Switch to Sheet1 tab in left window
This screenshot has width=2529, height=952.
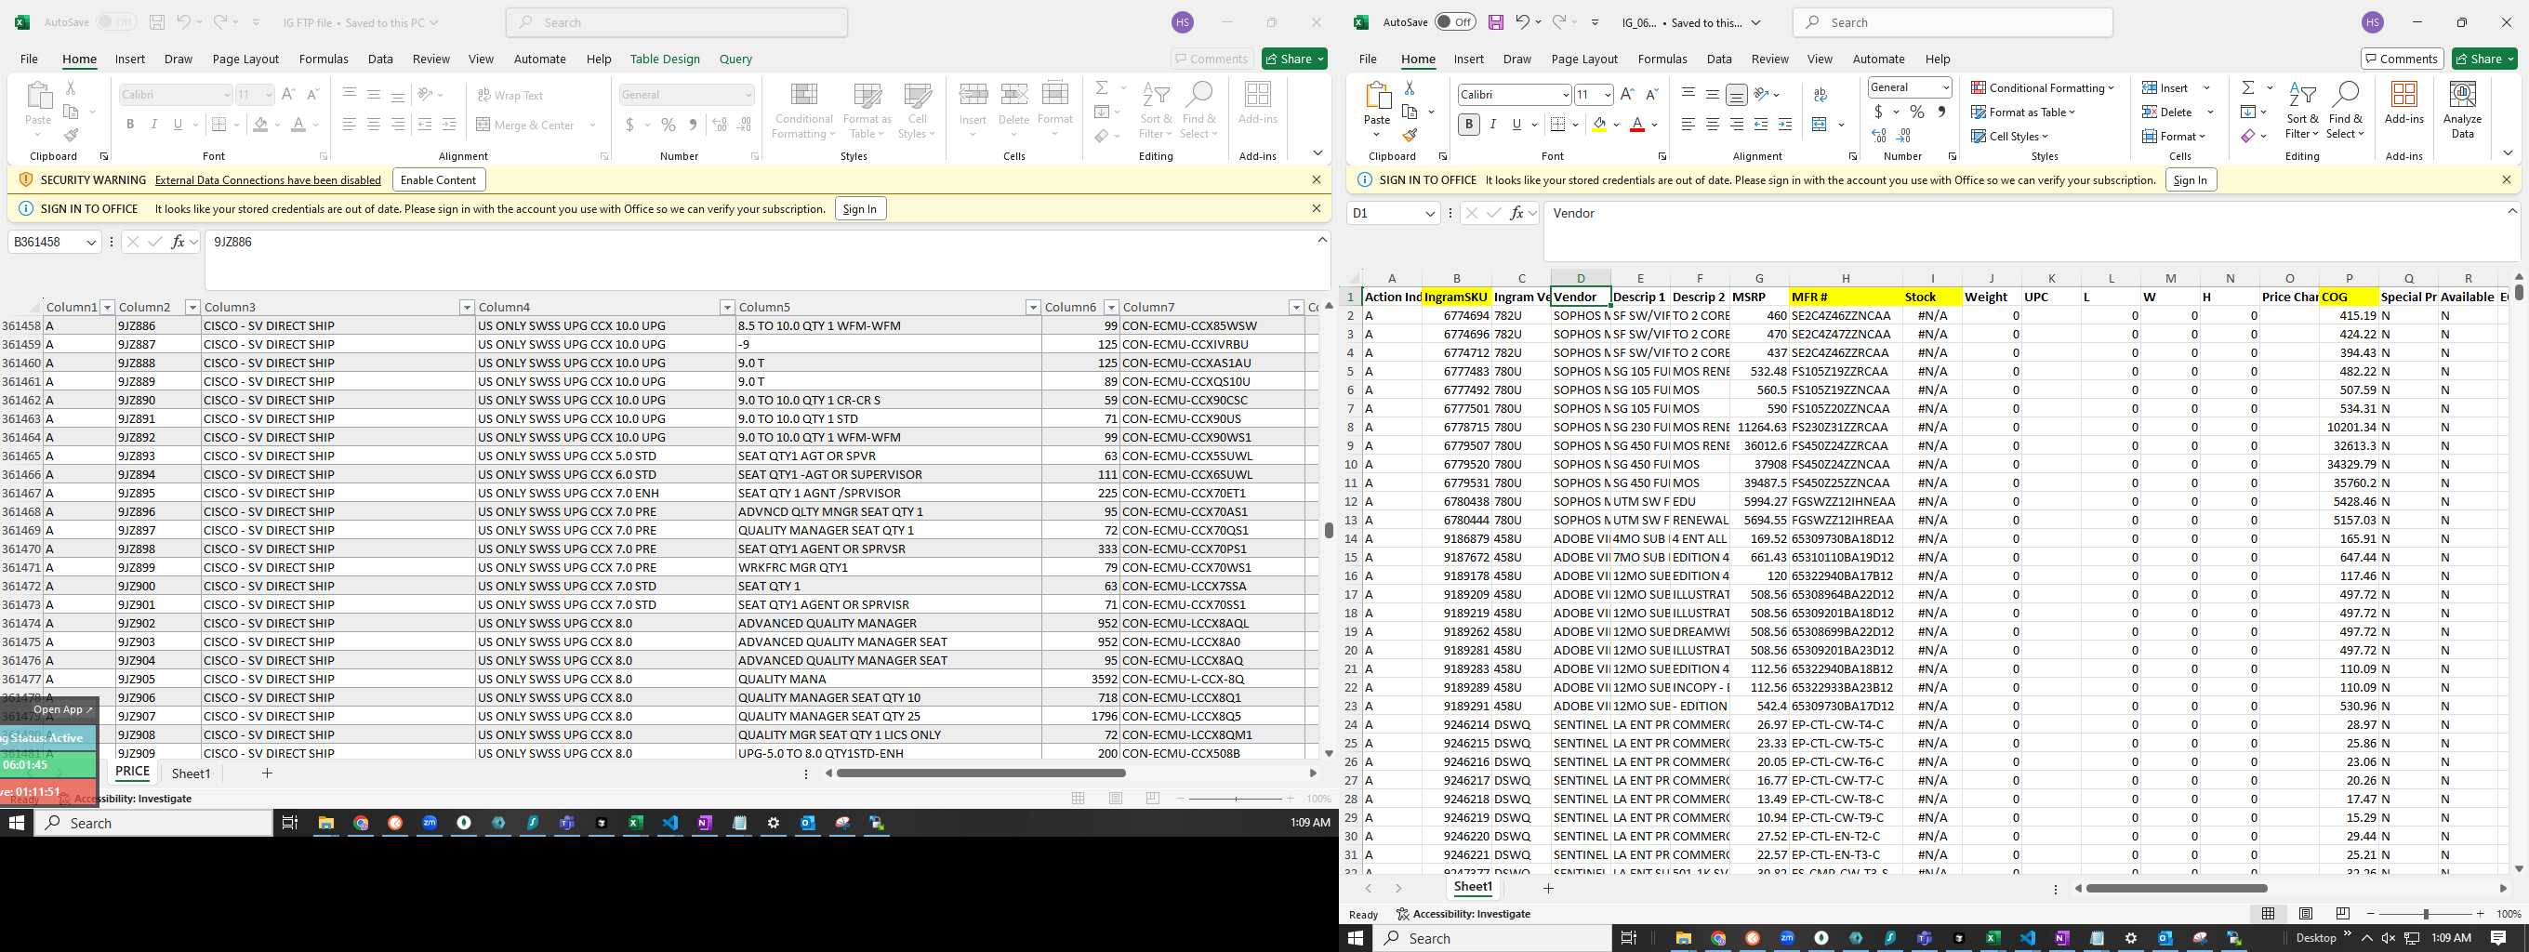[x=192, y=773]
